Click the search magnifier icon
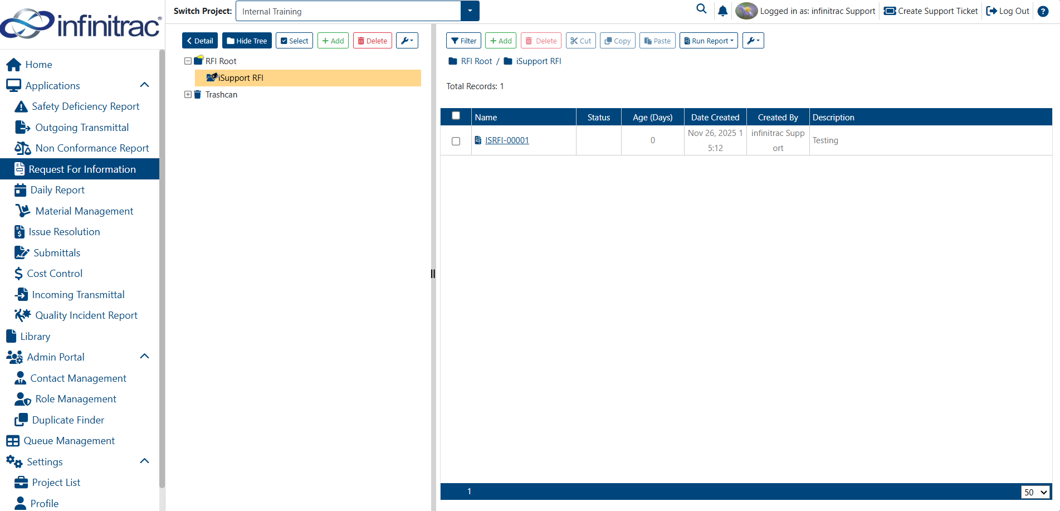Viewport: 1060px width, 511px height. click(x=701, y=9)
